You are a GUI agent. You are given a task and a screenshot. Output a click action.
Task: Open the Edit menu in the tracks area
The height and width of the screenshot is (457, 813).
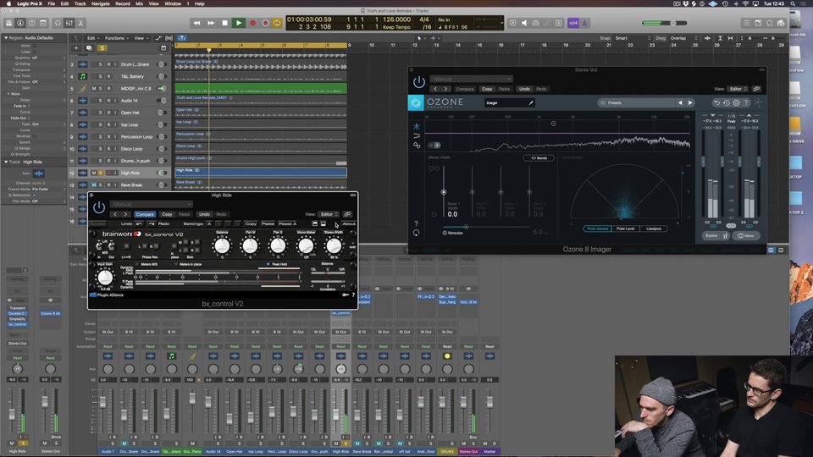click(92, 38)
